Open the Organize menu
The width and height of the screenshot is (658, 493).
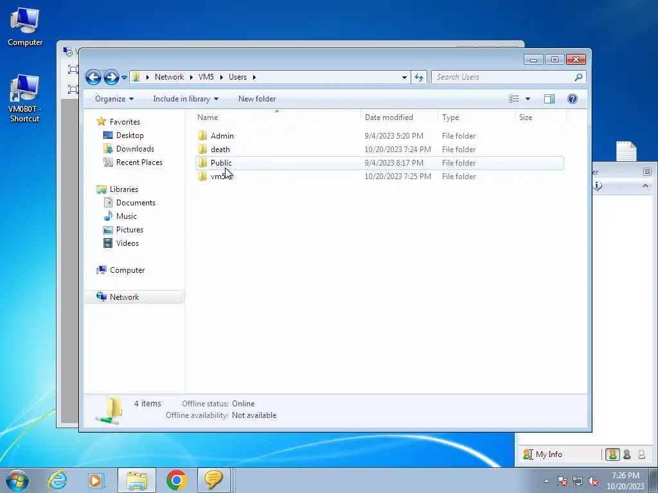[x=114, y=99]
